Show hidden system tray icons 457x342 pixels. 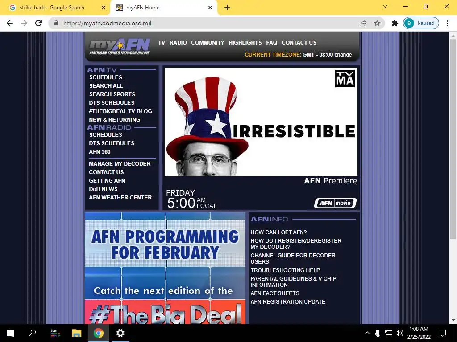pyautogui.click(x=367, y=333)
